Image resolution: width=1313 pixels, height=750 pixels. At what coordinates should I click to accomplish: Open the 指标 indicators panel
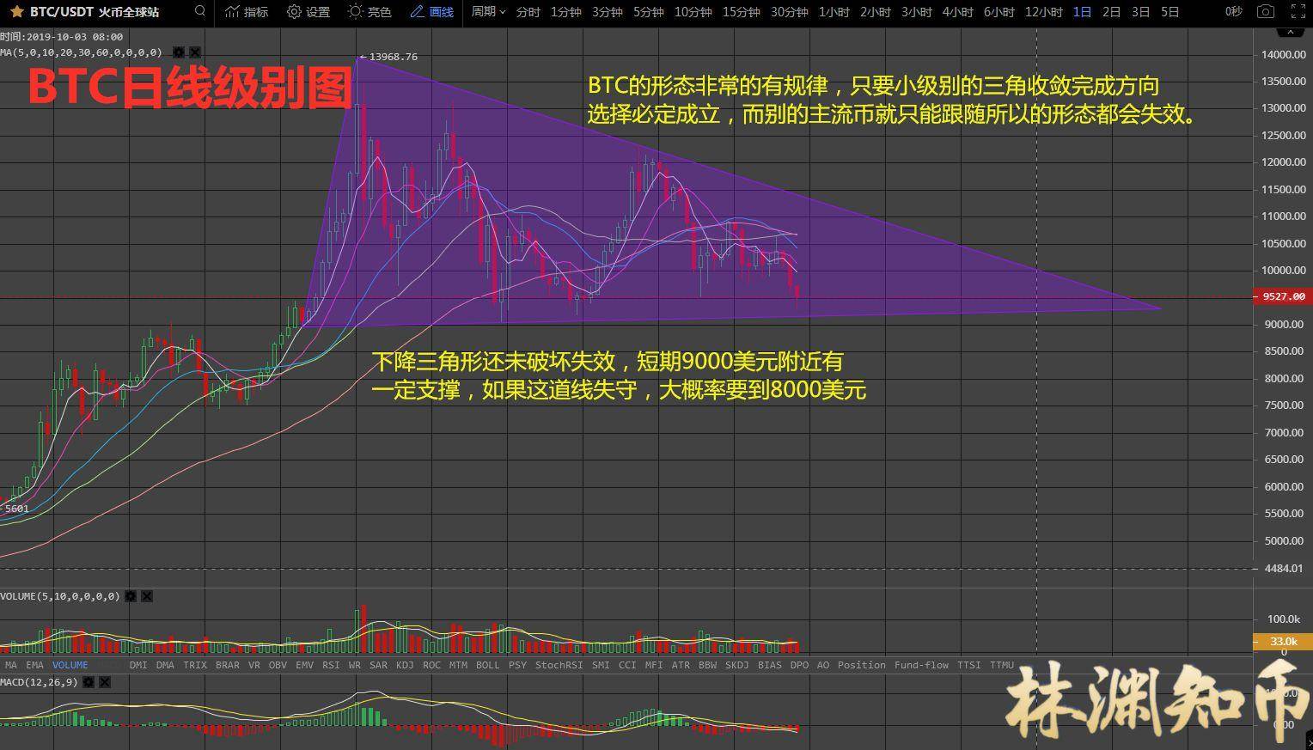247,12
